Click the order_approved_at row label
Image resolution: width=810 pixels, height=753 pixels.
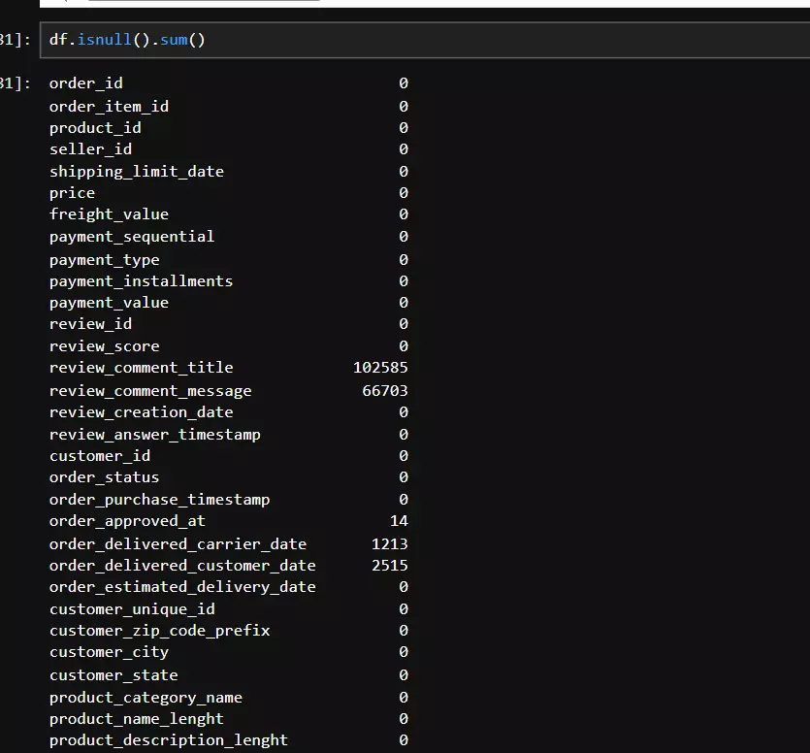click(127, 521)
